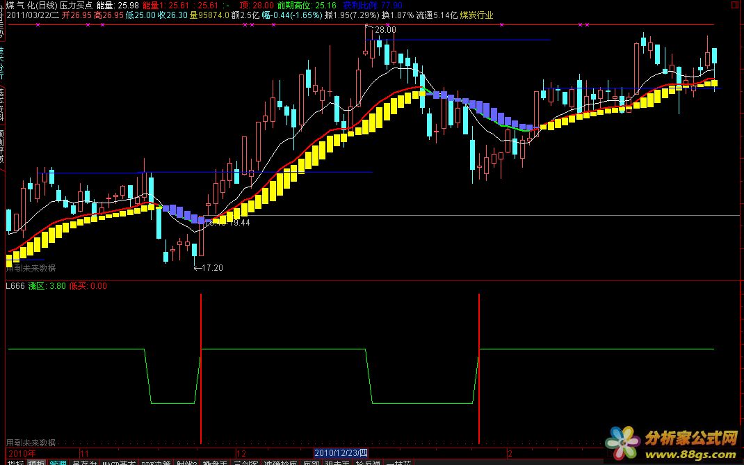744x465 pixels.
Task: Click the 28.00 high price label
Action: coord(385,30)
